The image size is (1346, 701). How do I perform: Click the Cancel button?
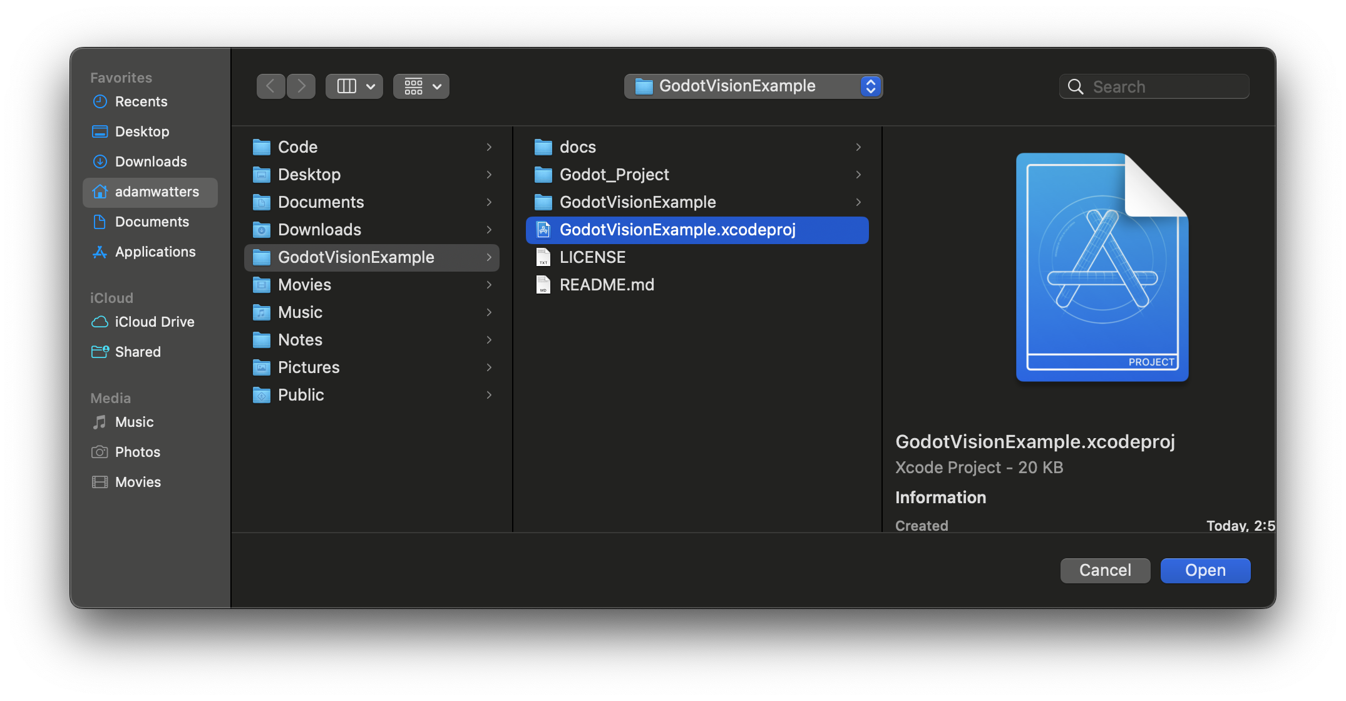coord(1105,570)
